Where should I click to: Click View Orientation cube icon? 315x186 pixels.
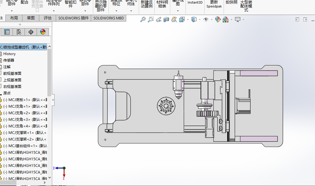click(182, 19)
